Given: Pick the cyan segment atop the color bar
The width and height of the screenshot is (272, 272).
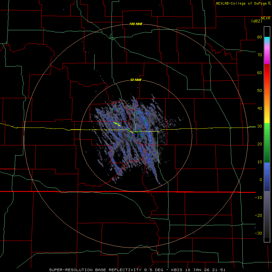Looking at the screenshot, I should [267, 40].
